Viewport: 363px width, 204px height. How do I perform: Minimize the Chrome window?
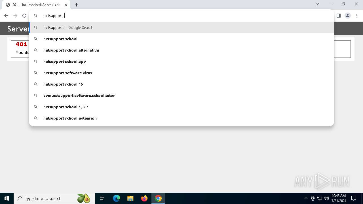point(330,4)
